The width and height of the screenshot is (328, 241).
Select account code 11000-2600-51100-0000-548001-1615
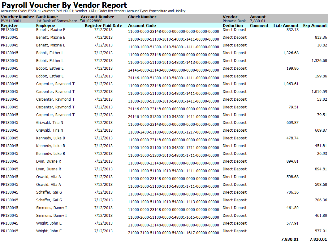click(173, 217)
